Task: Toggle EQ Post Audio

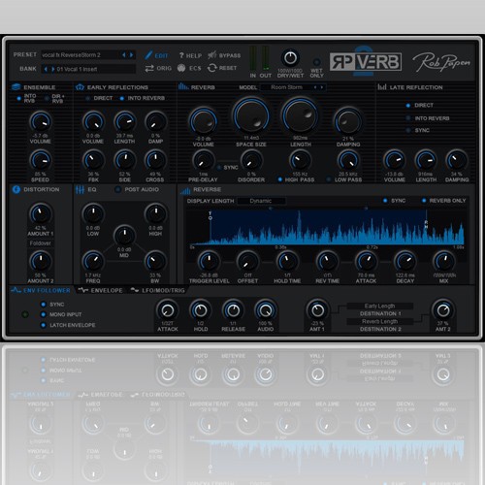Action: click(x=118, y=189)
